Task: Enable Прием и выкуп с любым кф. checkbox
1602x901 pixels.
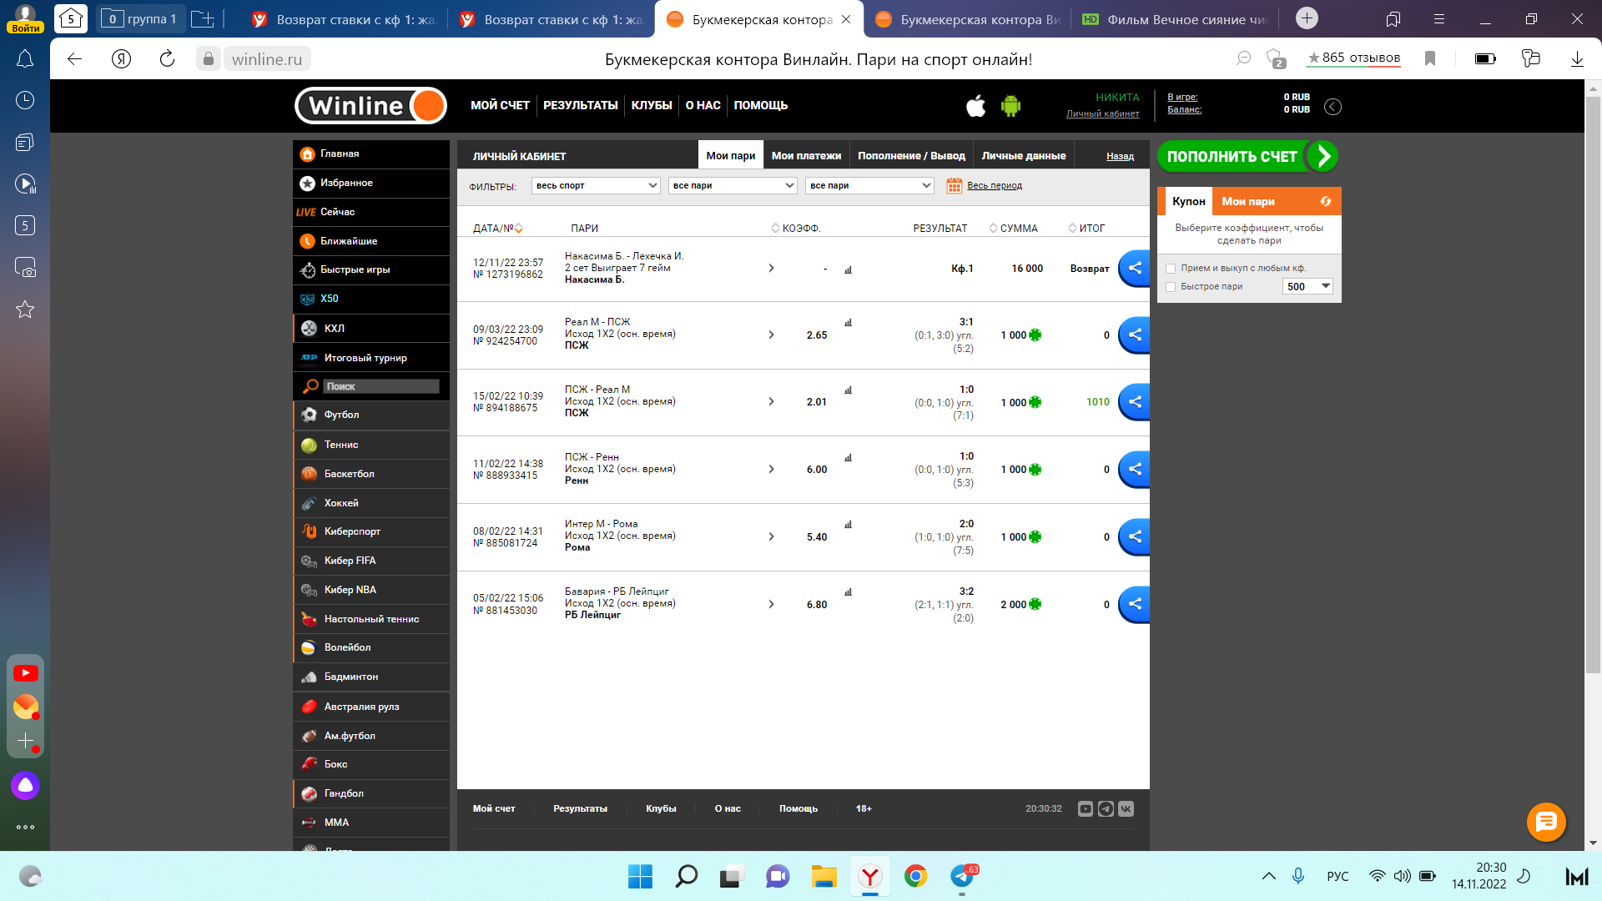Action: tap(1171, 269)
